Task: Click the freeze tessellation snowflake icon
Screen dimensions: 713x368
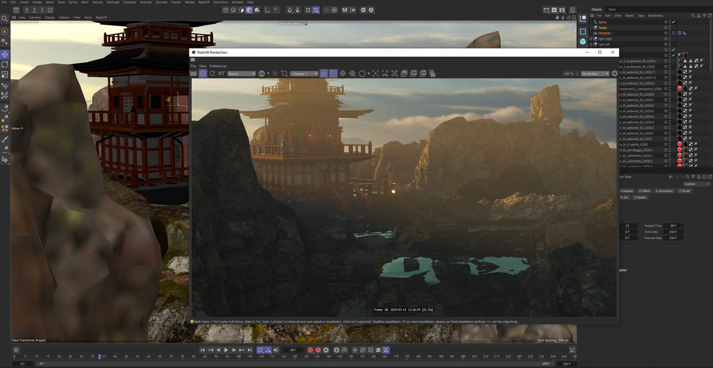Action: [343, 73]
